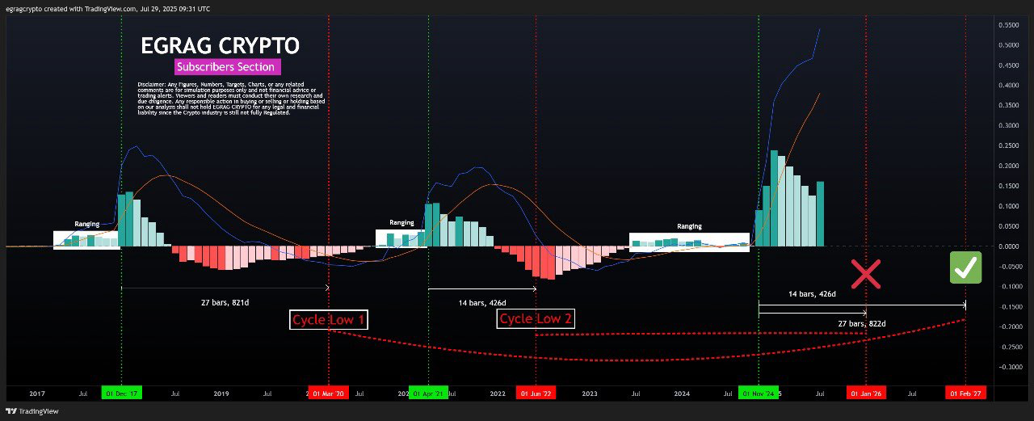
Task: Click the 01 Mar '20 red date marker
Action: 329,393
